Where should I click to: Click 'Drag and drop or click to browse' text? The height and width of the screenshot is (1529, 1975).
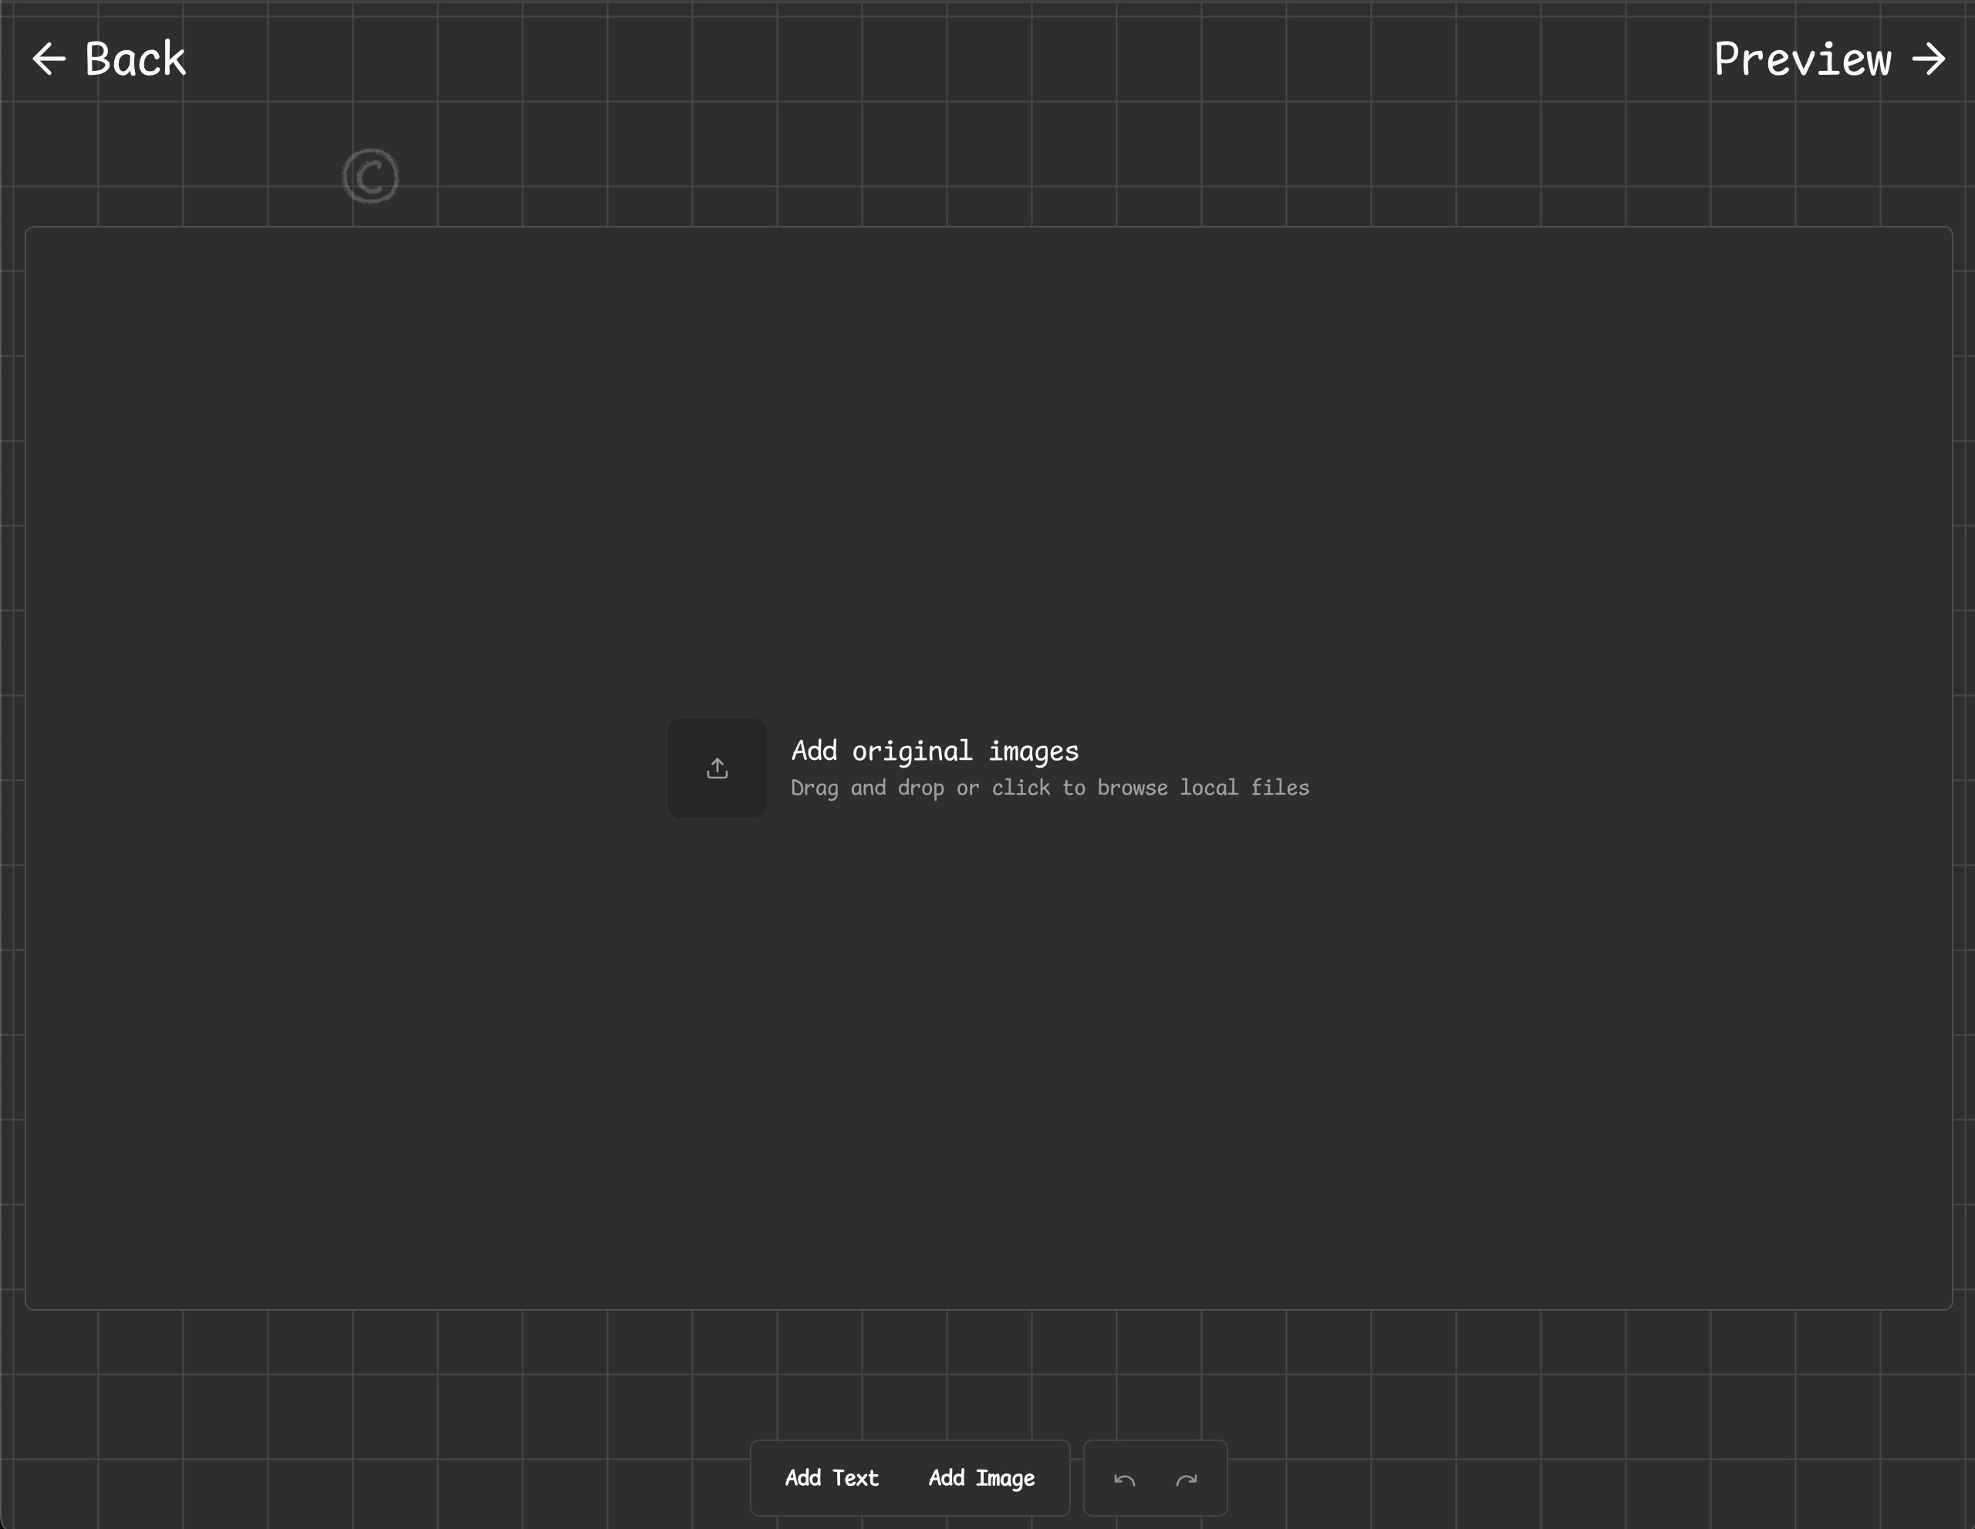click(x=1050, y=788)
